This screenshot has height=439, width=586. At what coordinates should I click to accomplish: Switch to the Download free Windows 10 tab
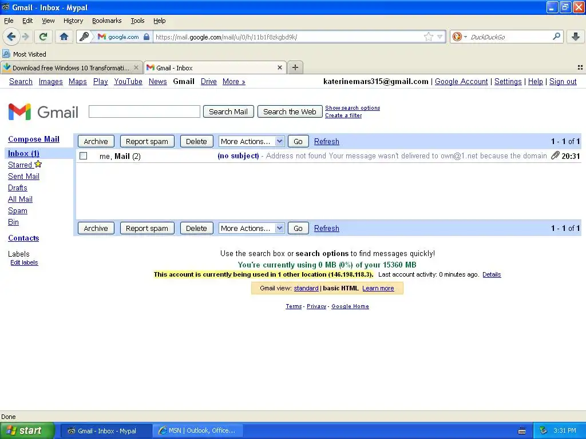click(x=70, y=67)
